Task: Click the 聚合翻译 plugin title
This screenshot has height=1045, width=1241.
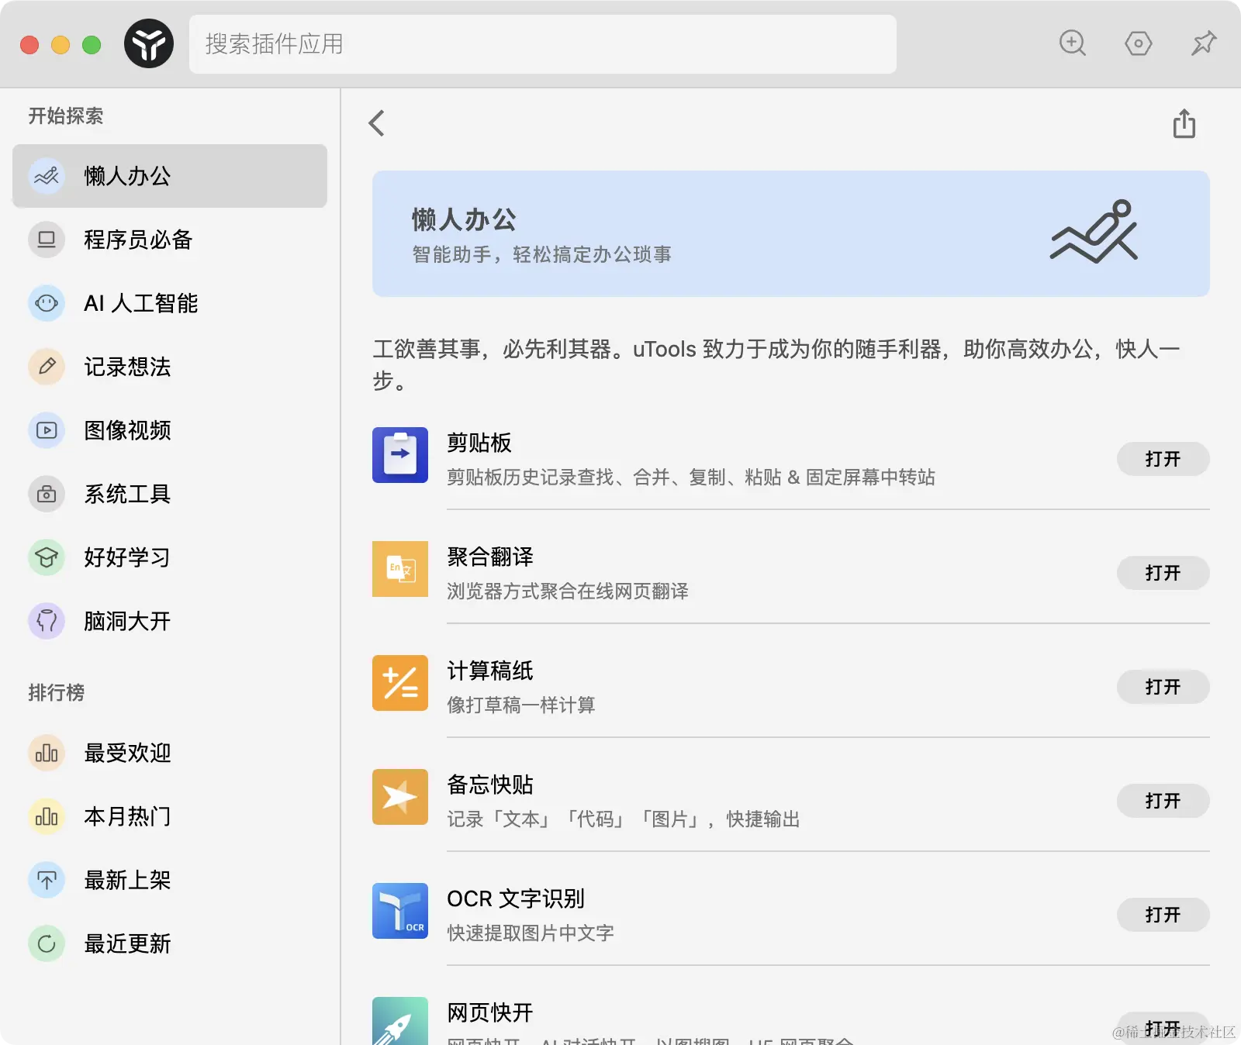Action: coord(490,557)
